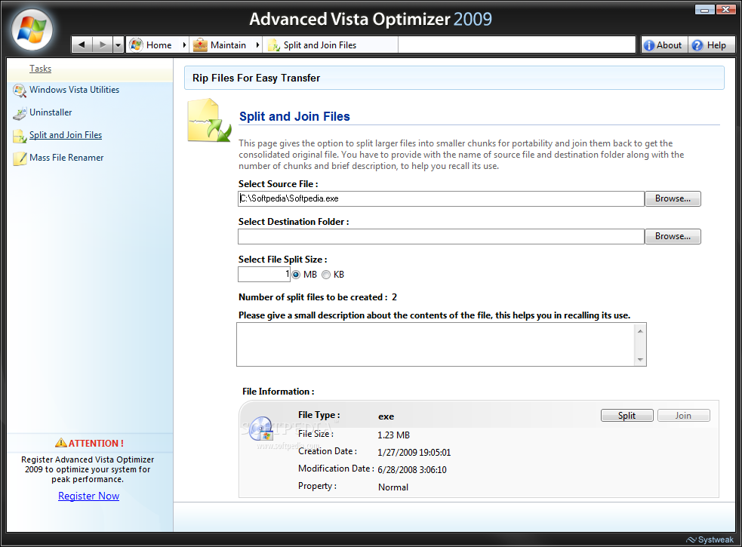Click the Split button
Screen dimensions: 742x547
pyautogui.click(x=627, y=416)
